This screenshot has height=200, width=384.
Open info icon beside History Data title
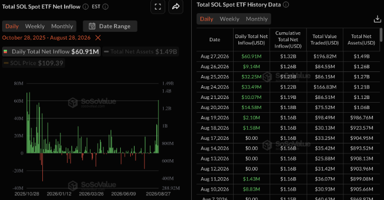coord(286,5)
